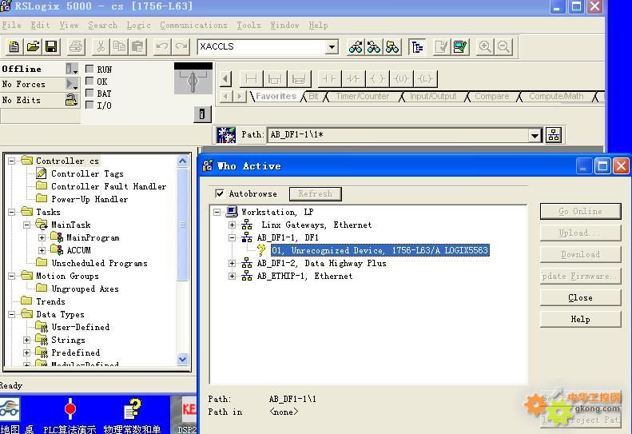Image resolution: width=632 pixels, height=434 pixels.
Task: Click the New file toolbar icon
Action: [x=14, y=47]
